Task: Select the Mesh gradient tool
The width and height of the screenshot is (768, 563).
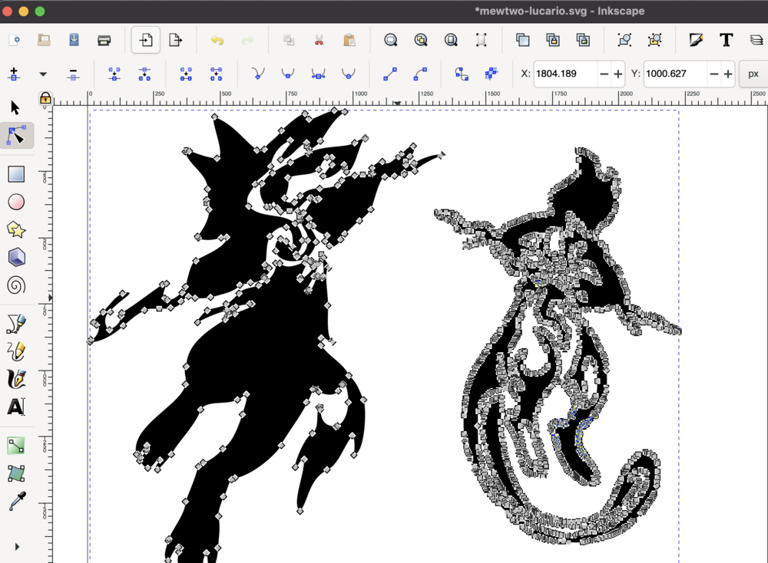Action: [16, 473]
